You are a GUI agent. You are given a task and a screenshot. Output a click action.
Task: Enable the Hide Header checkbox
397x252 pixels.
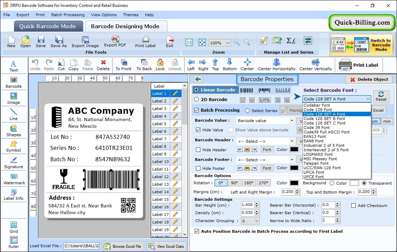pos(198,150)
